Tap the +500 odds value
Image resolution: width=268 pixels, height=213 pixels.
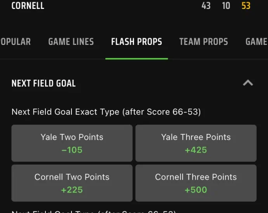196,190
